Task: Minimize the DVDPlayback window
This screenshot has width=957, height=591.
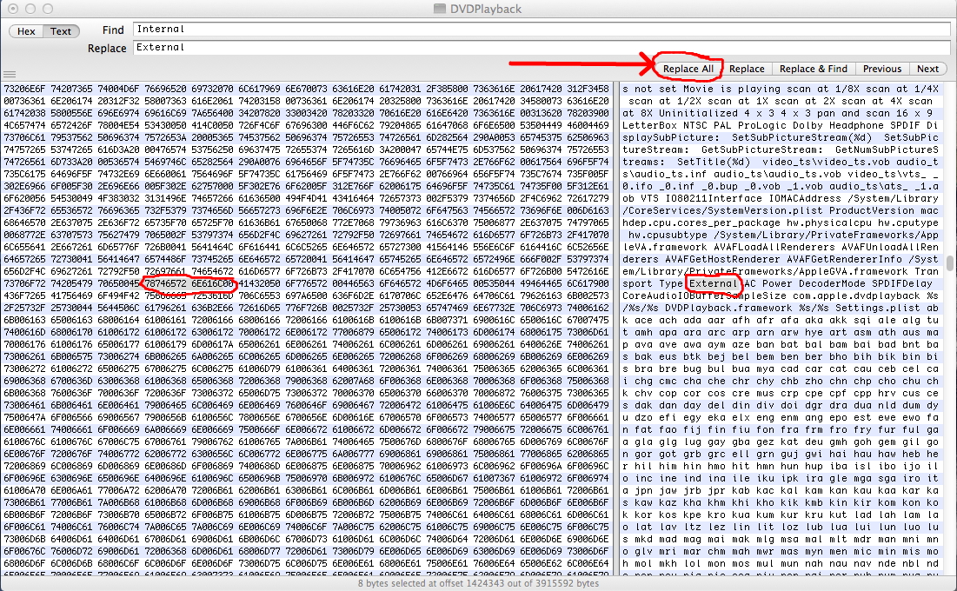Action: pos(30,9)
